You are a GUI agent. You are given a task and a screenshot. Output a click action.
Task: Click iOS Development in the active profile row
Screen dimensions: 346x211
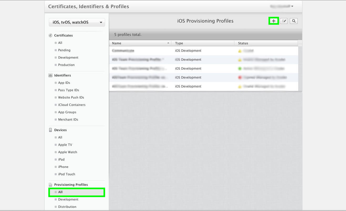pos(188,69)
